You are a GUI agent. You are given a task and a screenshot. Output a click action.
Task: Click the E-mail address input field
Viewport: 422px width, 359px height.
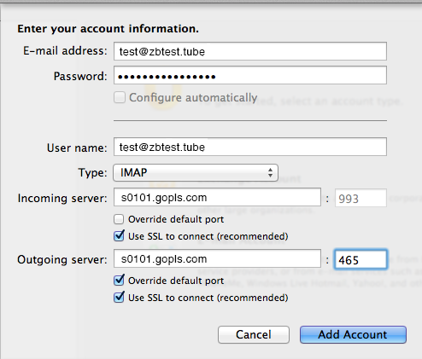[250, 51]
